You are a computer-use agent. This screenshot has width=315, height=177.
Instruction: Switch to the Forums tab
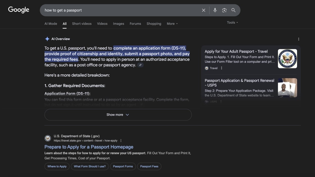pyautogui.click(x=135, y=23)
